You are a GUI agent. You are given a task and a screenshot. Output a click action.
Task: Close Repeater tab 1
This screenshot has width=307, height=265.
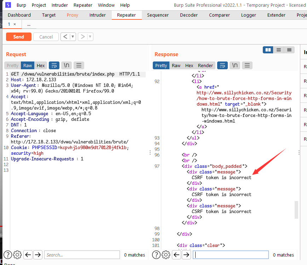click(15, 24)
